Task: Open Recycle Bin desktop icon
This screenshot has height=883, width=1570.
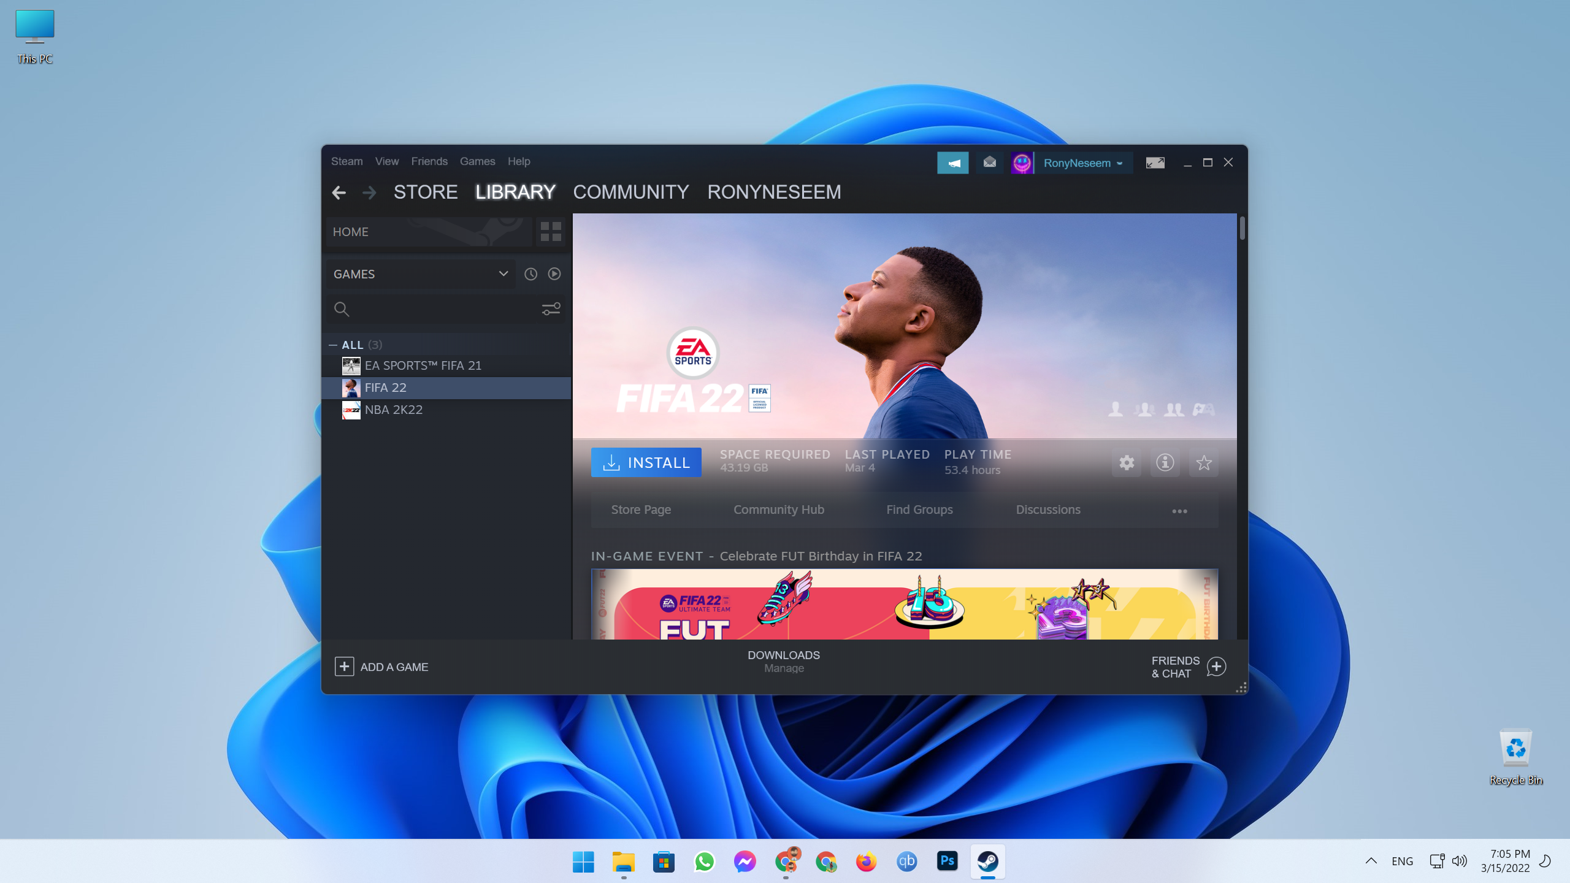Action: pyautogui.click(x=1515, y=757)
